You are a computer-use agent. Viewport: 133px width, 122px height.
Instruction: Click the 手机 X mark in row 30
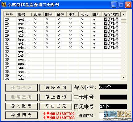[x=70, y=39]
